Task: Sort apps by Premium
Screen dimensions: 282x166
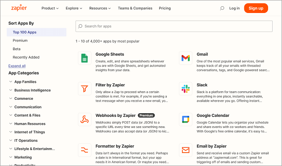Action: tap(20, 41)
